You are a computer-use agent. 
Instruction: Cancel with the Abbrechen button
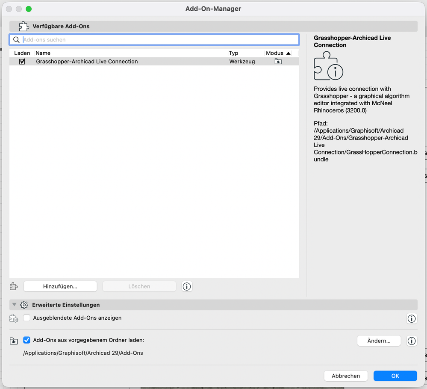(346, 376)
